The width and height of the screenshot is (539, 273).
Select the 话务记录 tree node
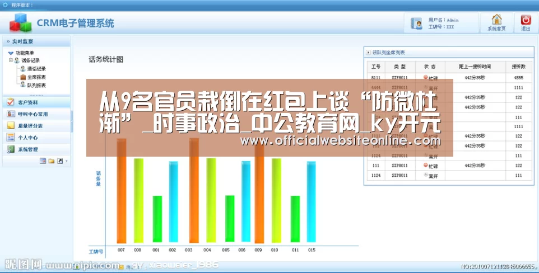click(30, 60)
